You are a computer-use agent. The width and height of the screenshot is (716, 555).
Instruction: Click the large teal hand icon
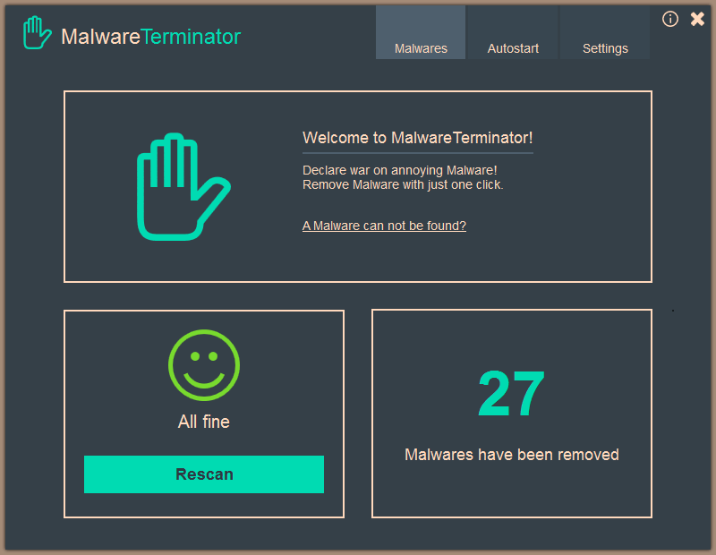coord(183,187)
